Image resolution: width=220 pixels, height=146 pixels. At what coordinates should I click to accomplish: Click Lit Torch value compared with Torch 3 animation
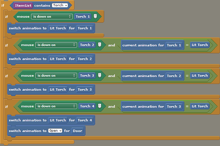(x=200, y=106)
